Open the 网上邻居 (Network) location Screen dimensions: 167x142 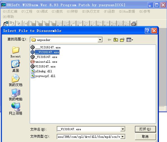(15, 109)
